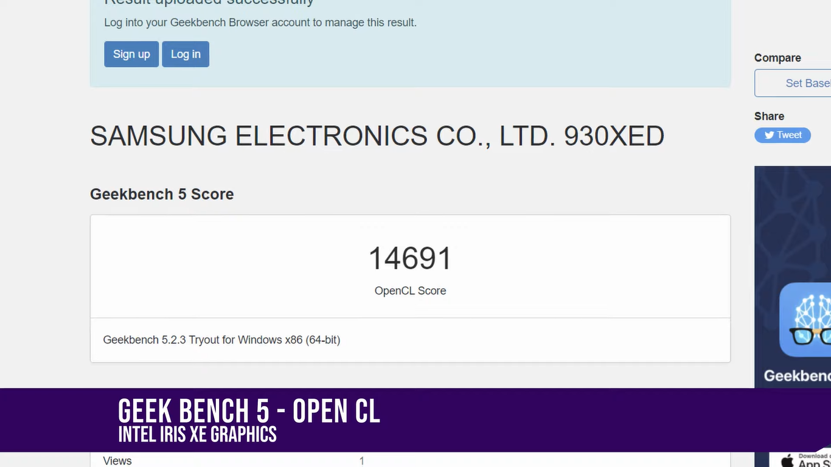Click the 14691 score number
The width and height of the screenshot is (831, 467).
pyautogui.click(x=410, y=258)
